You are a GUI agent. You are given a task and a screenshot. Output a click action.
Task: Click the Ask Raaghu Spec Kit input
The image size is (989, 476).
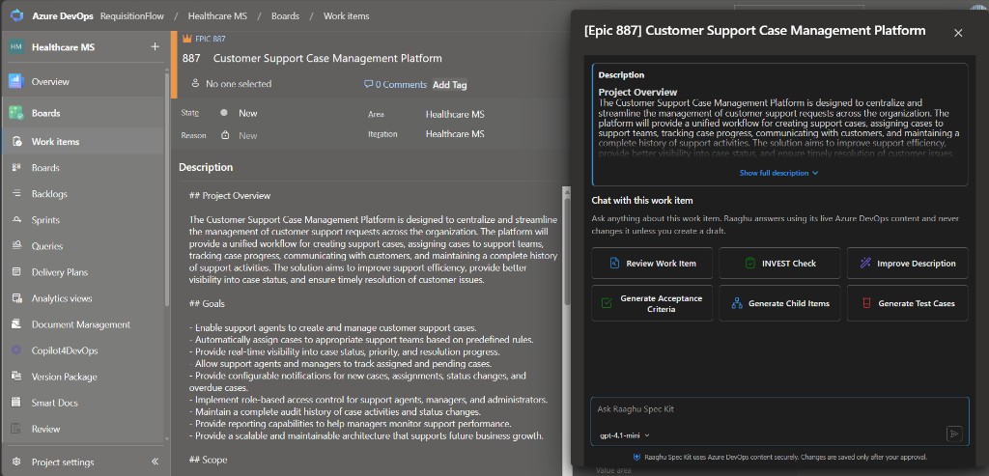click(779, 409)
